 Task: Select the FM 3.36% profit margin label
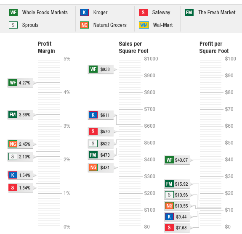click(x=20, y=115)
